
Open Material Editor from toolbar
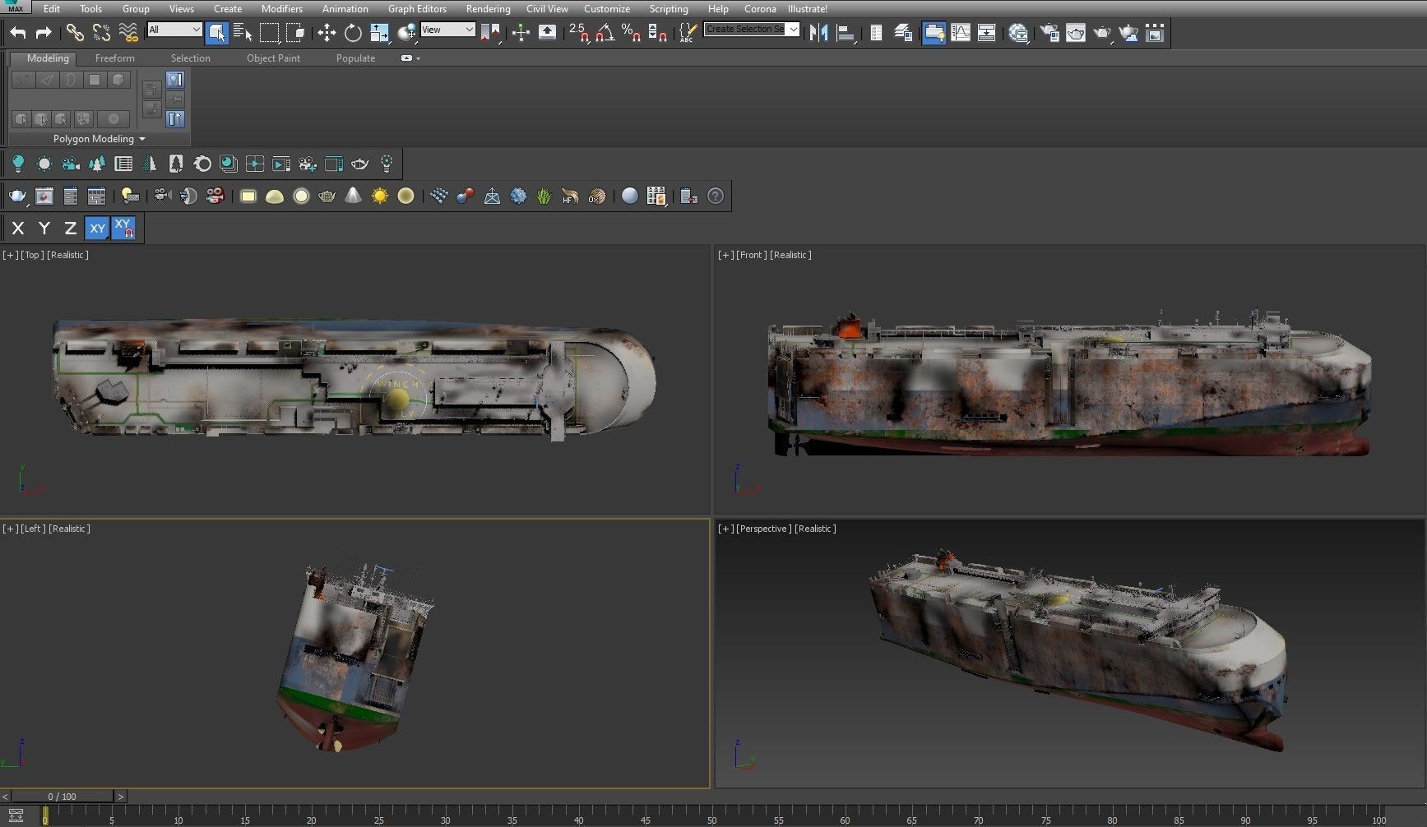1018,33
